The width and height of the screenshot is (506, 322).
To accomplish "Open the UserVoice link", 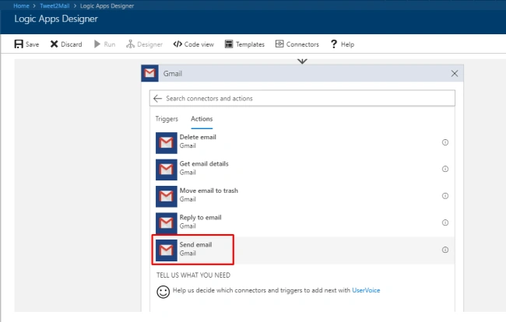I will (366, 290).
